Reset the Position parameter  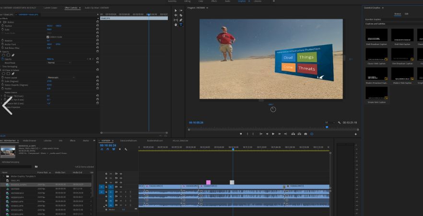97,26
